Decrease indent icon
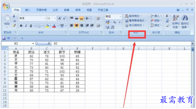 tap(87, 26)
